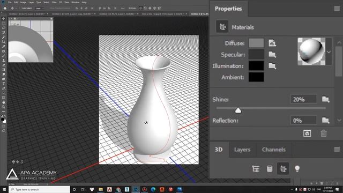This screenshot has height=193, width=343.
Task: Click the Home icon in options bar
Action: click(5, 8)
